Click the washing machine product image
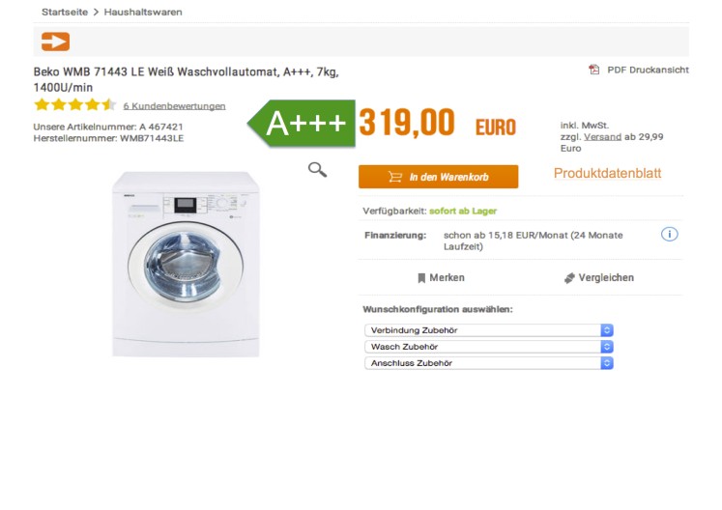The height and width of the screenshot is (510, 722). [x=187, y=263]
